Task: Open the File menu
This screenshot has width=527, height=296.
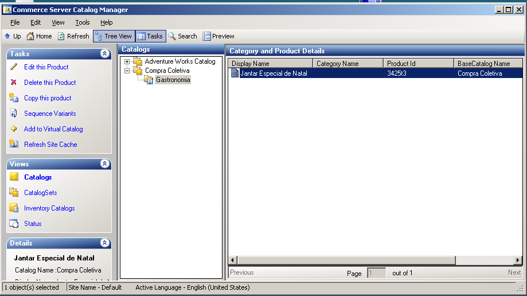Action: pos(15,22)
